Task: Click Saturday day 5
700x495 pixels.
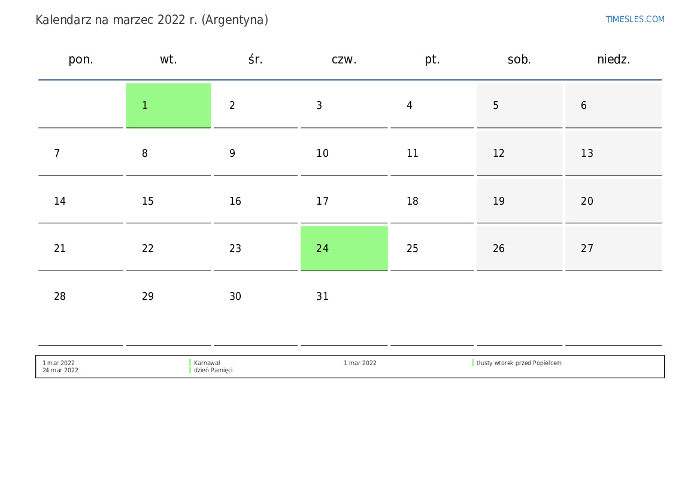Action: (x=520, y=105)
